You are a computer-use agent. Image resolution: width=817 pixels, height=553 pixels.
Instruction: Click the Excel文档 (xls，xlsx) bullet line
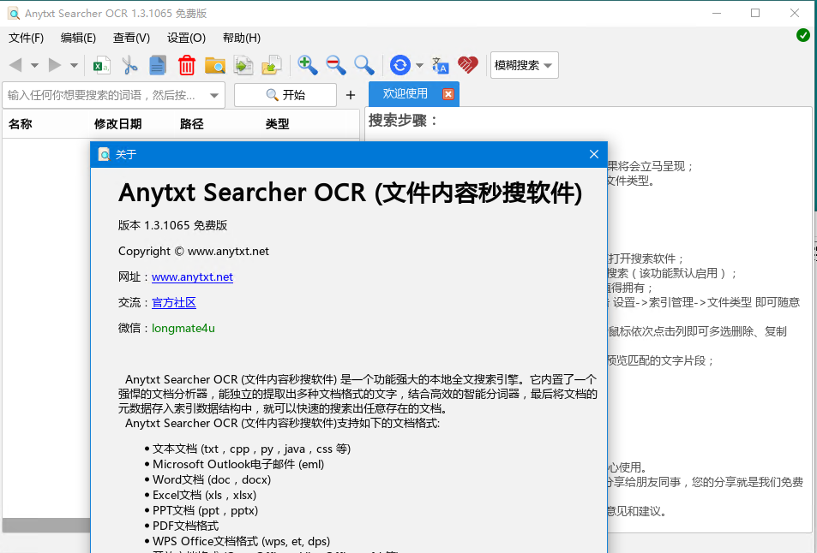pos(201,496)
